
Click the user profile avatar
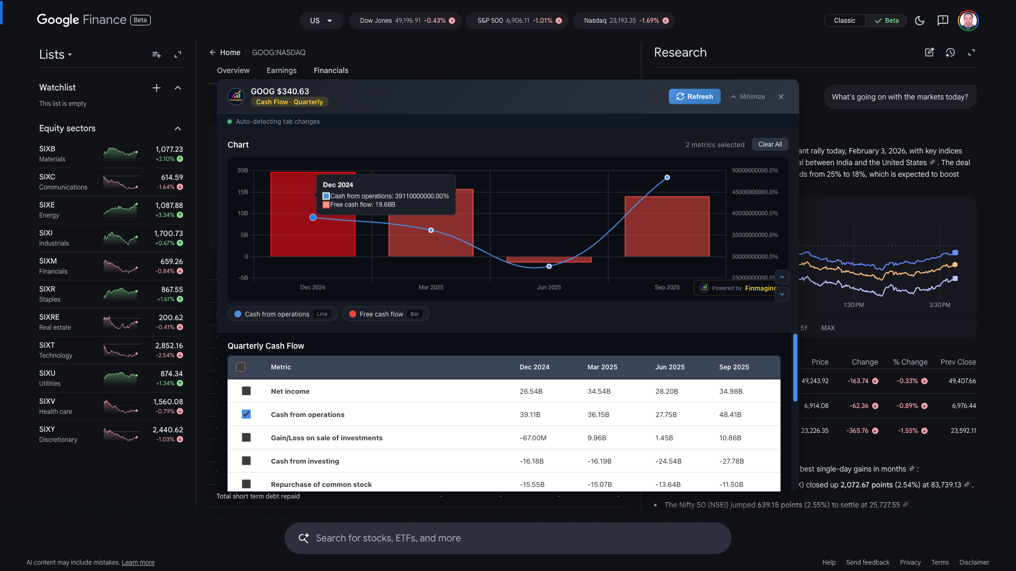(968, 21)
